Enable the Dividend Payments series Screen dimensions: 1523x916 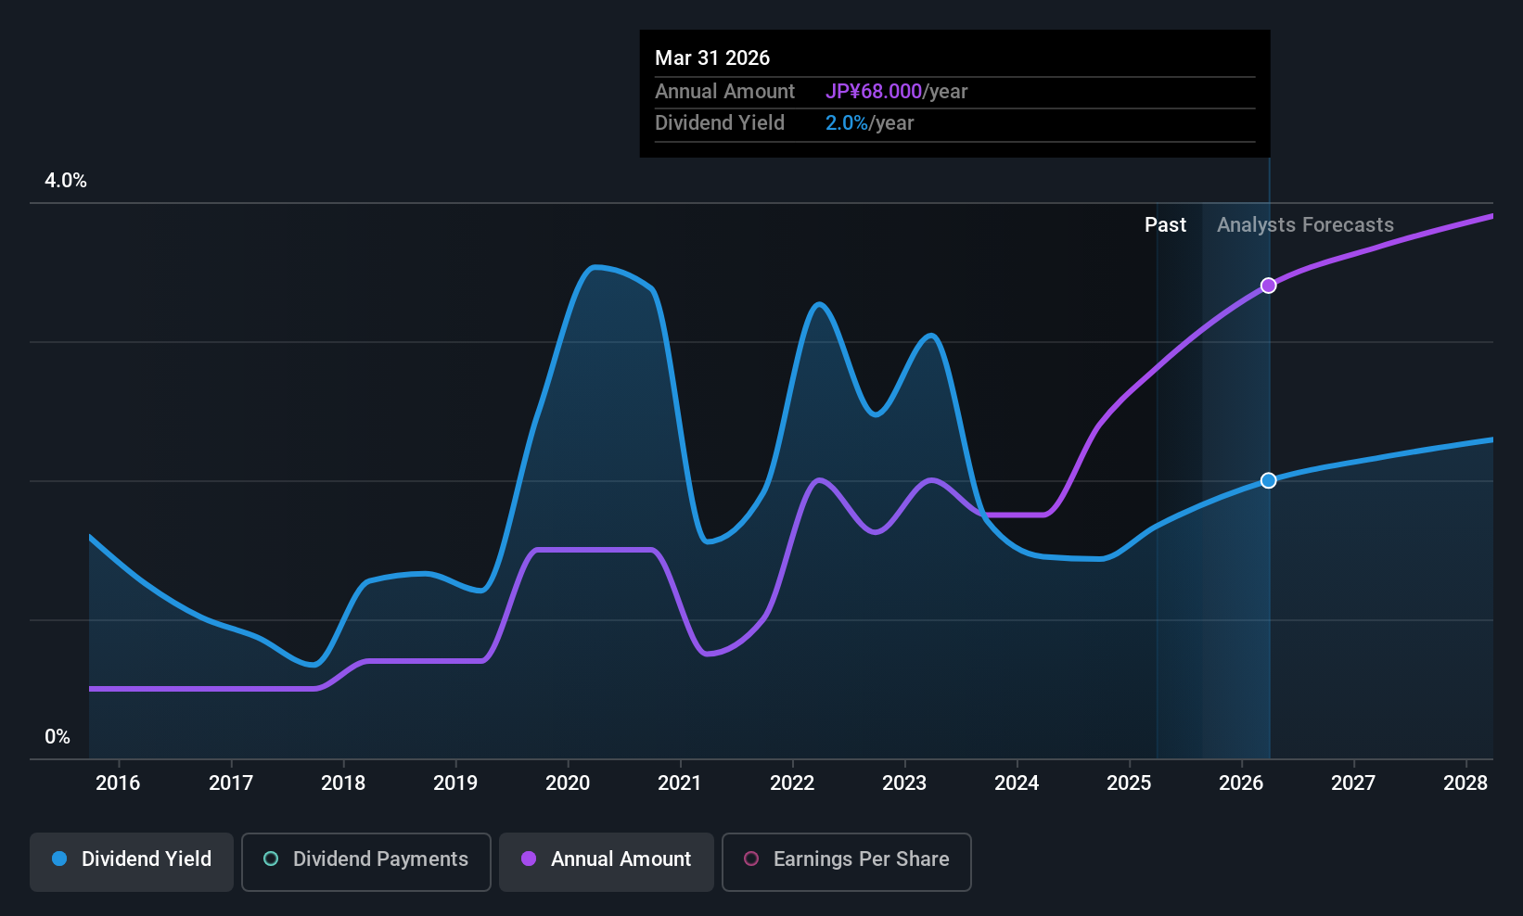[x=366, y=861]
